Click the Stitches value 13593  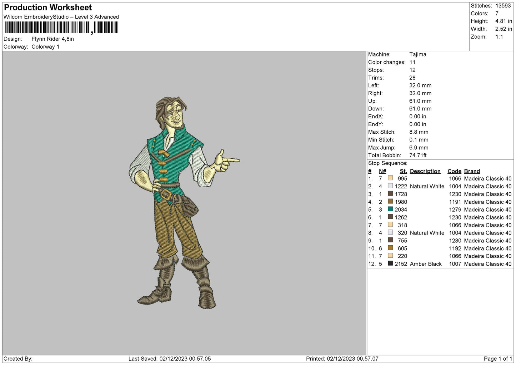[503, 6]
